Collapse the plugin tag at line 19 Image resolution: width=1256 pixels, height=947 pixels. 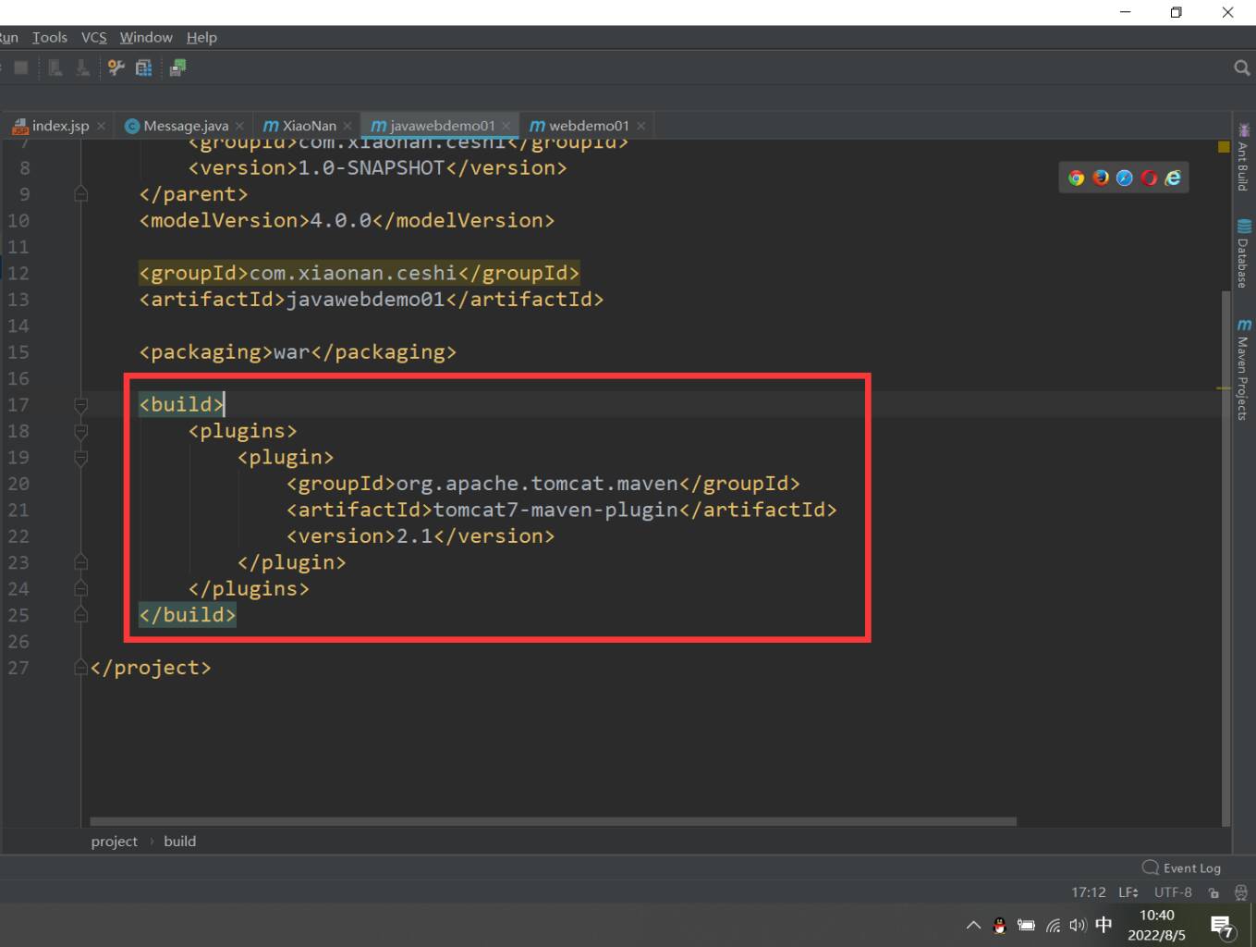click(80, 458)
